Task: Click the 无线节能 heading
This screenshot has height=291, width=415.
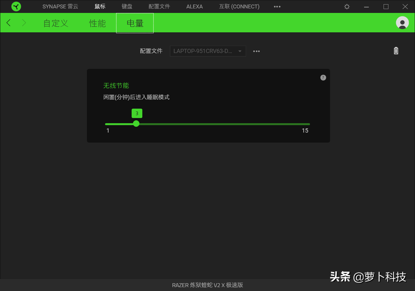Action: [x=116, y=86]
